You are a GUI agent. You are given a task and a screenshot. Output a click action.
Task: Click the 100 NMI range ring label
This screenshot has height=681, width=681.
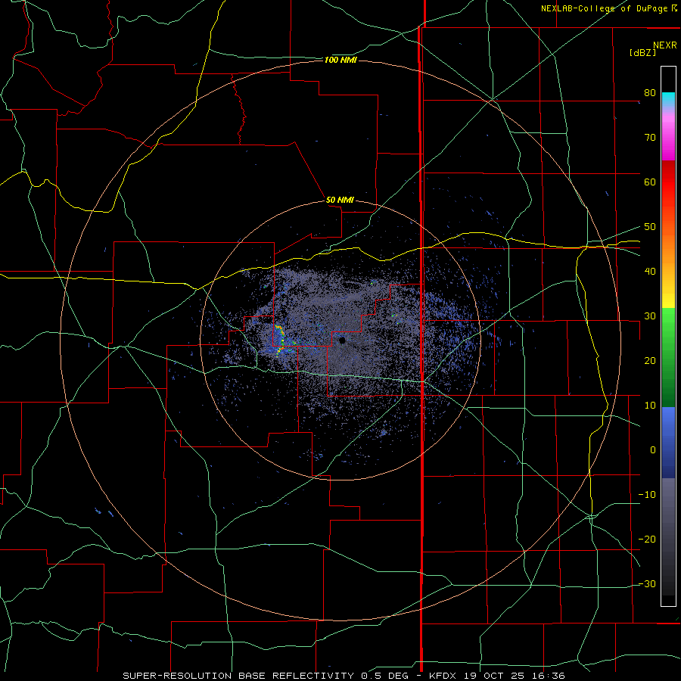(340, 60)
